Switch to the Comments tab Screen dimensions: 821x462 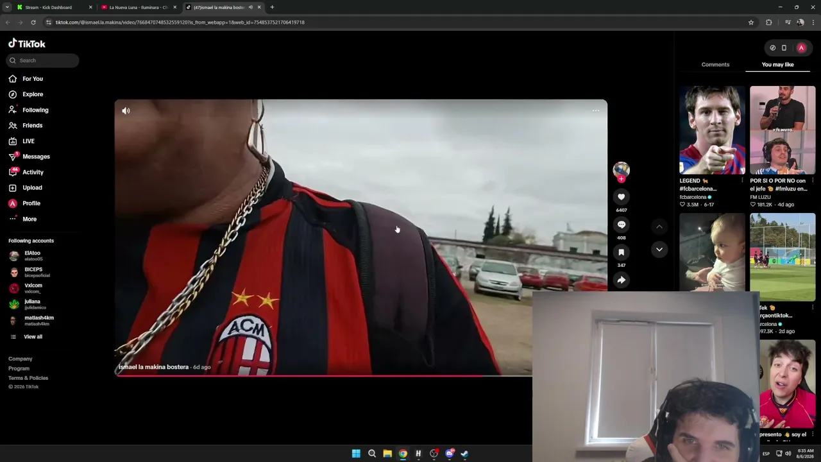[x=715, y=65]
